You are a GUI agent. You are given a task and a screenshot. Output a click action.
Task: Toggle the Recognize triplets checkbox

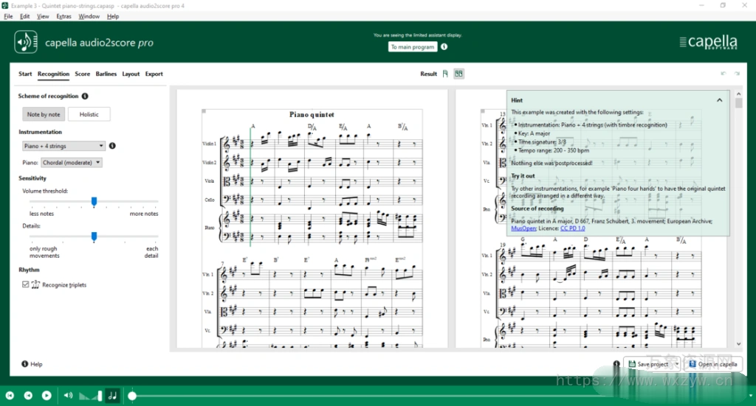(26, 284)
